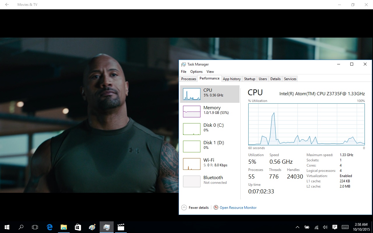373x233 pixels.
Task: Select Memory in the performance list
Action: point(210,112)
